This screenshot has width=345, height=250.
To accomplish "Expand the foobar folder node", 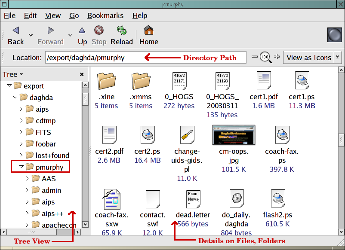I will (21, 143).
